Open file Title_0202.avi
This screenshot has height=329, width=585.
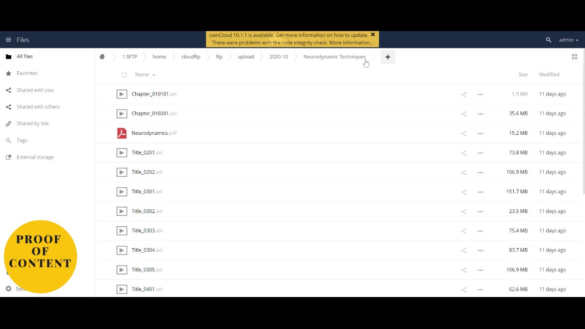click(147, 172)
